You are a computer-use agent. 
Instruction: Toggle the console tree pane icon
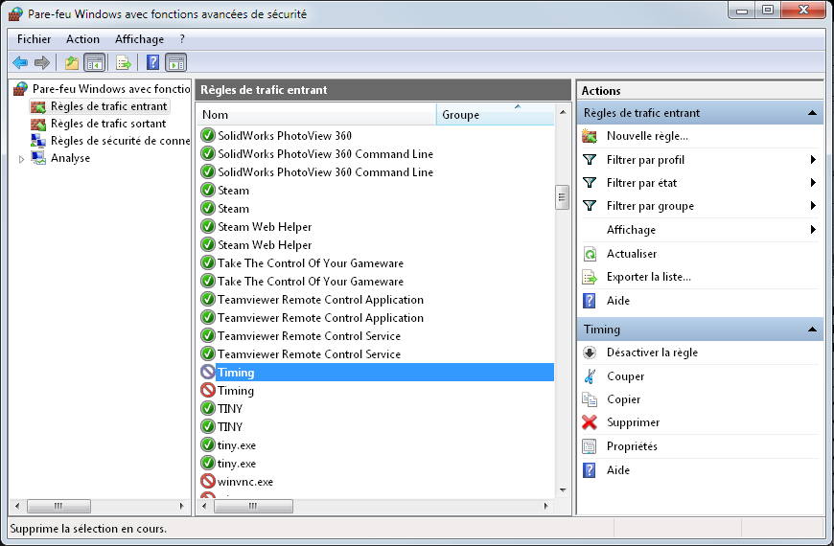coord(95,62)
